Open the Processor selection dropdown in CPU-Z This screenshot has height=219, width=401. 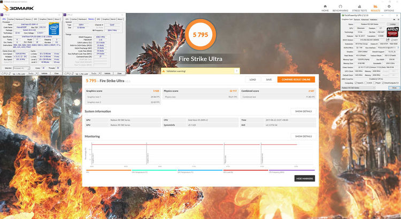point(21,68)
